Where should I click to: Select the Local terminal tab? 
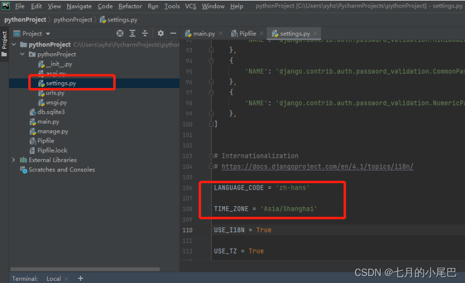pos(53,279)
